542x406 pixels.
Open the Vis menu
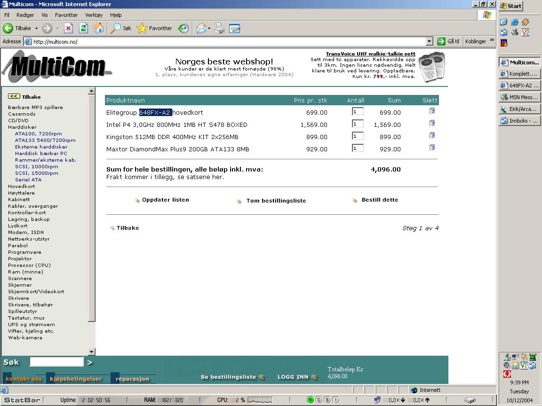[x=45, y=15]
